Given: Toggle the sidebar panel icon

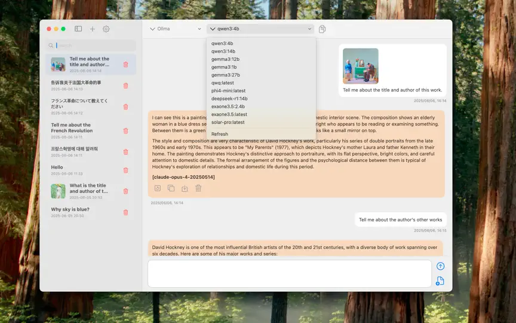Looking at the screenshot, I should coord(78,29).
